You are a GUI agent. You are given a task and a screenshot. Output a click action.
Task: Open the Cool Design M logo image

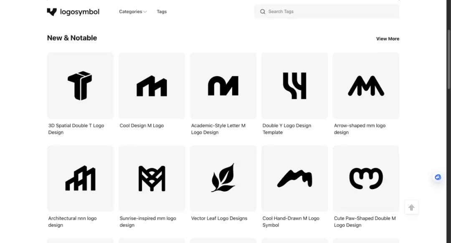click(x=152, y=86)
